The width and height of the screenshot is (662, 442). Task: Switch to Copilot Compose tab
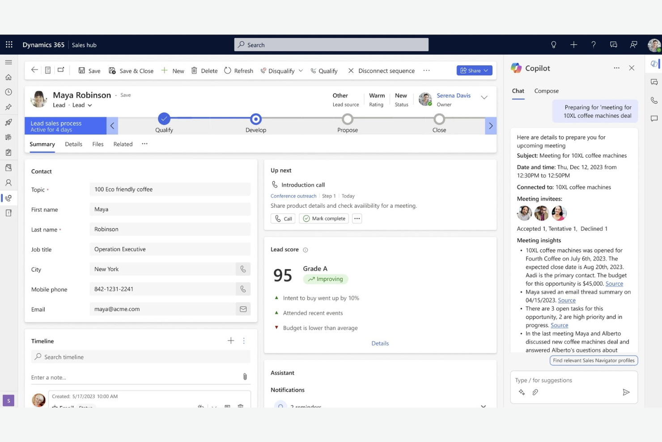pyautogui.click(x=546, y=91)
